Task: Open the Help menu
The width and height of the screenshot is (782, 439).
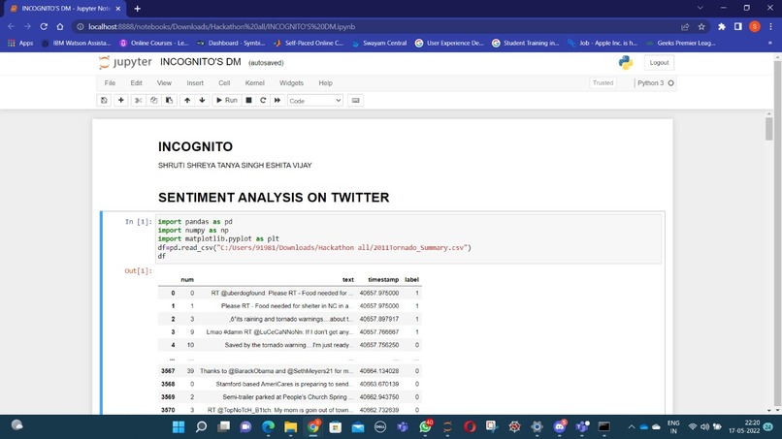Action: (325, 83)
